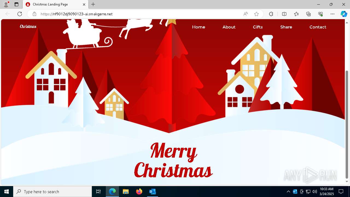350x197 pixels.
Task: Open network settings tray icon
Action: 308,192
